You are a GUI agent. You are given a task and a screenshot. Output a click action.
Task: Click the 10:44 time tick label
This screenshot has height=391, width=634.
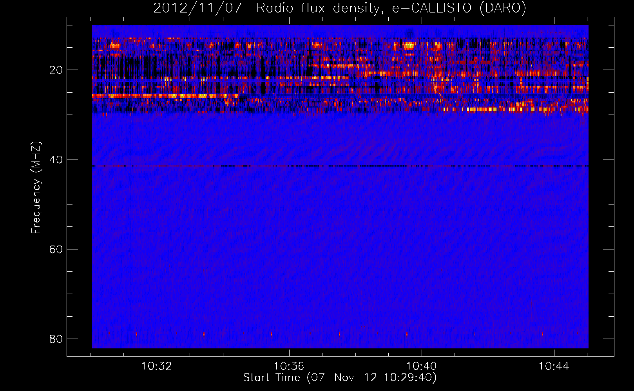pyautogui.click(x=554, y=366)
